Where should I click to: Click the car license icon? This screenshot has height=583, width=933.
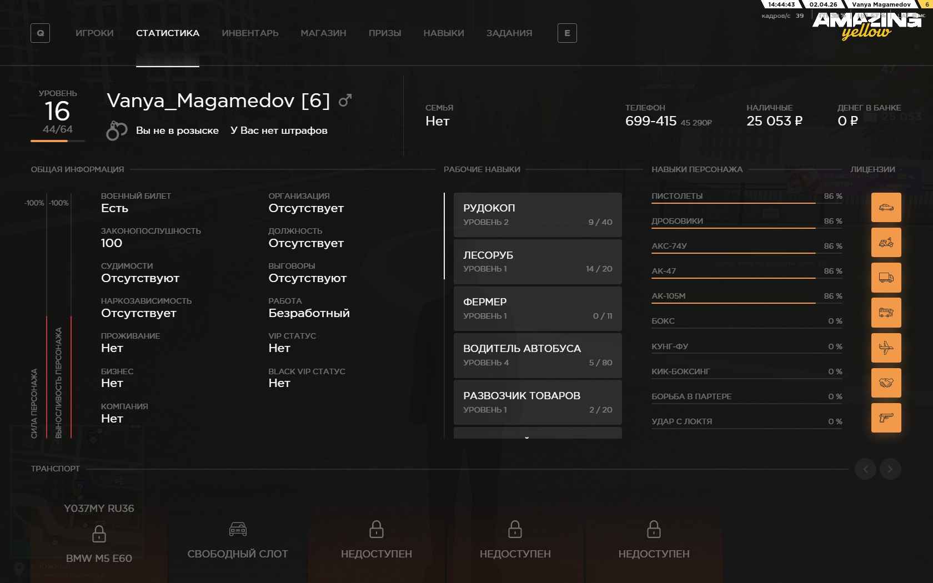886,208
